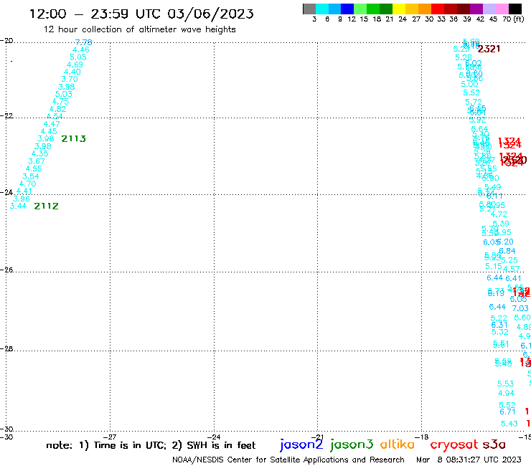Click the altika satellite legend label

398,444
